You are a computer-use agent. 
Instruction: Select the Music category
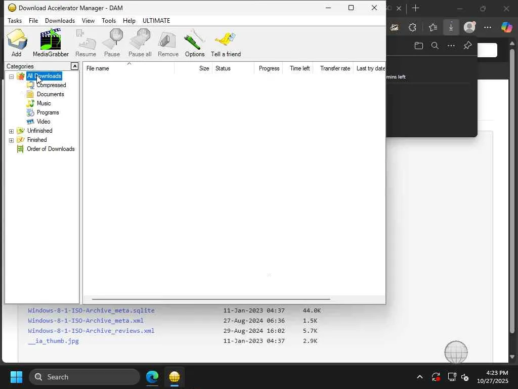[x=44, y=103]
